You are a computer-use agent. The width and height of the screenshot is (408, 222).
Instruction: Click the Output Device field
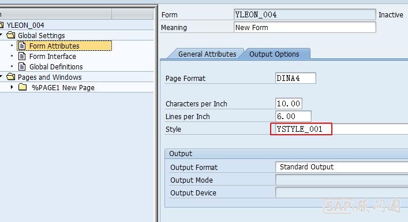point(342,193)
